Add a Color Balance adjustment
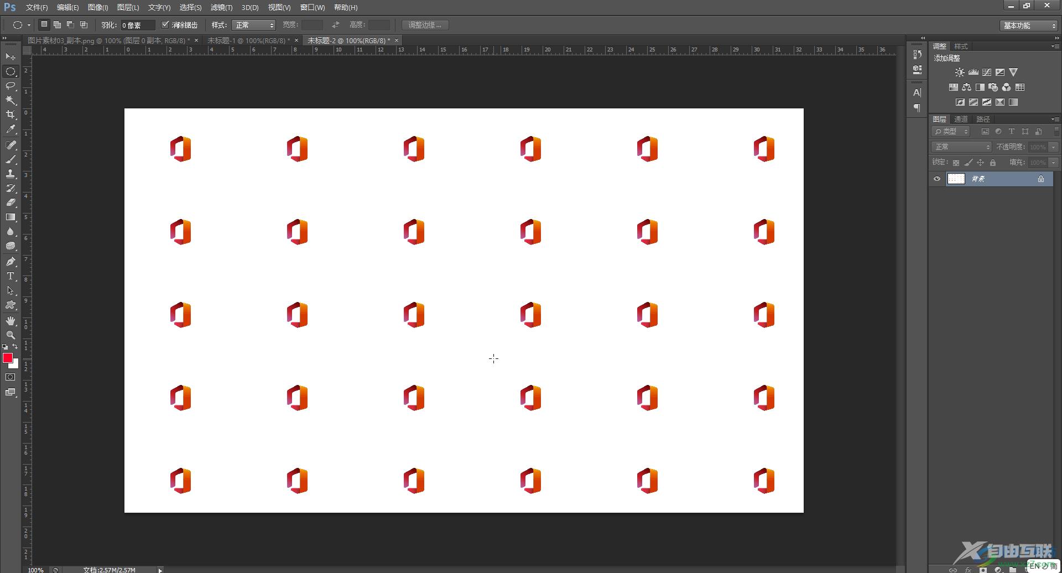Image resolution: width=1062 pixels, height=573 pixels. [966, 87]
